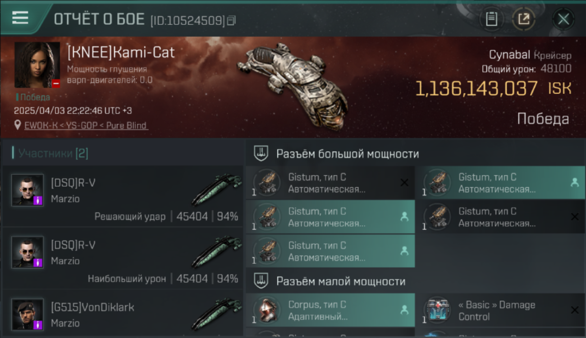Open the Corpus тип C adaptive module
Image resolution: width=586 pixels, height=338 pixels.
(330, 310)
